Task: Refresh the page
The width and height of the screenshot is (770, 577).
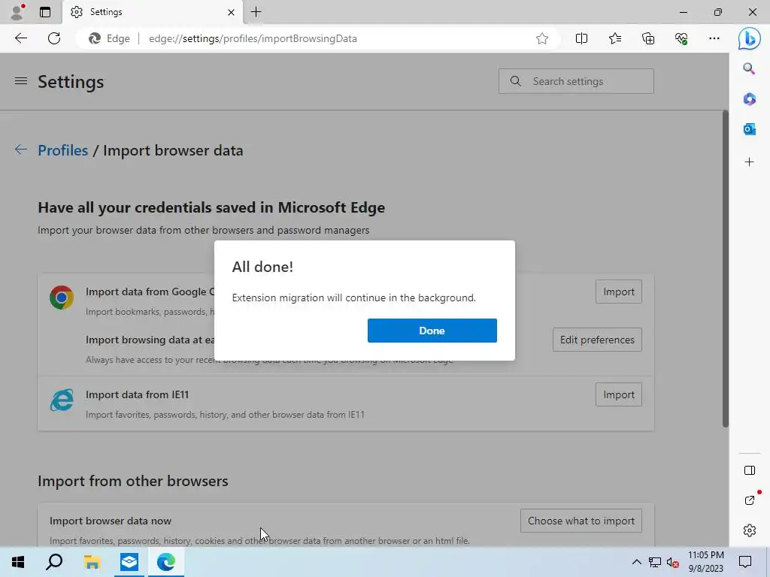Action: [54, 38]
